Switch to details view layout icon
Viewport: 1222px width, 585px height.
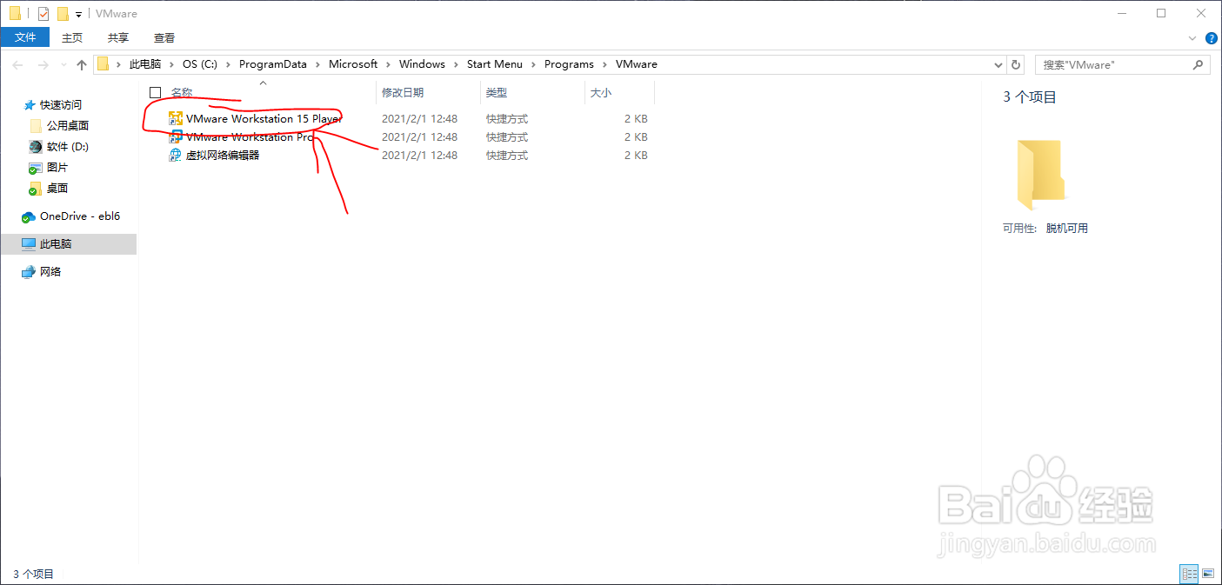1189,574
